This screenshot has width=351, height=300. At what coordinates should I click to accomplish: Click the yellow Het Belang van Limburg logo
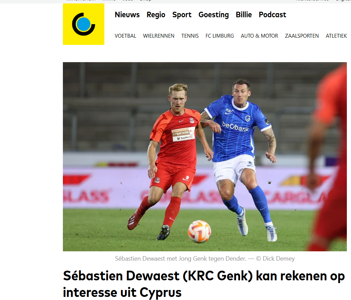pos(84,24)
